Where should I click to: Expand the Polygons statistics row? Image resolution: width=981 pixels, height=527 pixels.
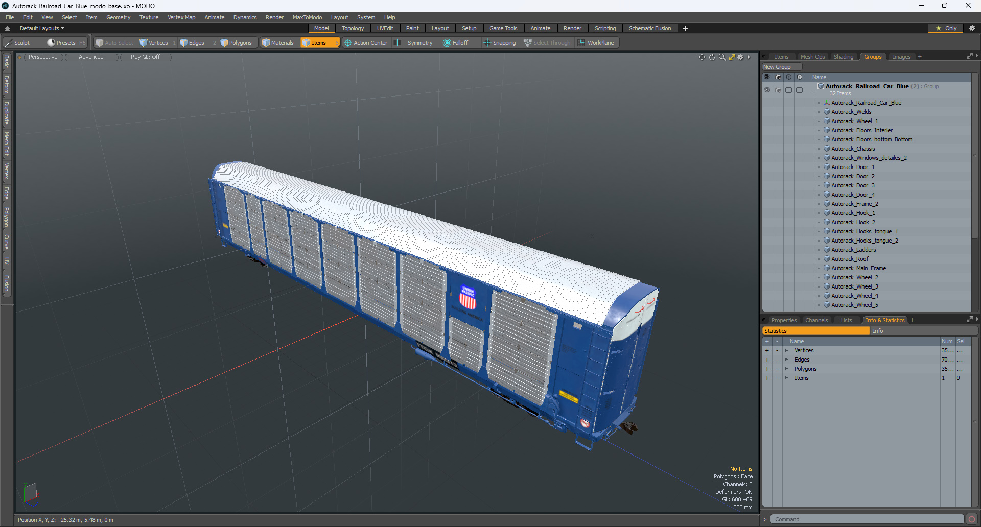(786, 369)
